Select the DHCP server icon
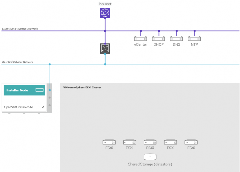 [x=159, y=38]
